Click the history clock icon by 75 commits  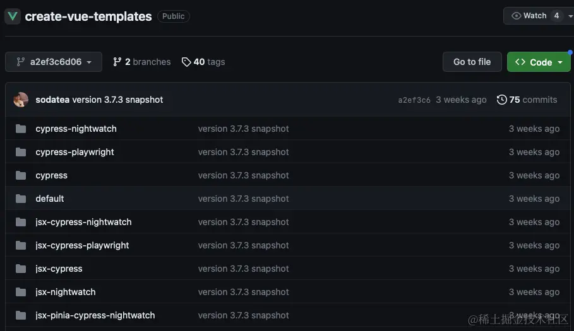pyautogui.click(x=501, y=100)
